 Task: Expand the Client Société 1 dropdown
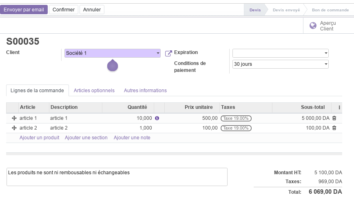pos(113,53)
